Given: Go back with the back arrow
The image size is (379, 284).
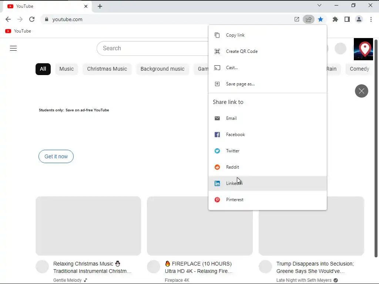Looking at the screenshot, I should tap(8, 19).
